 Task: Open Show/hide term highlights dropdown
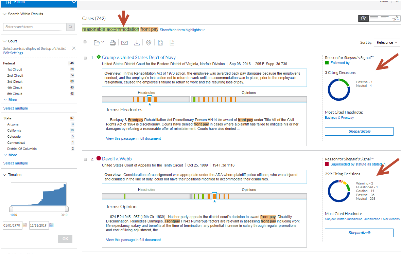pos(182,30)
